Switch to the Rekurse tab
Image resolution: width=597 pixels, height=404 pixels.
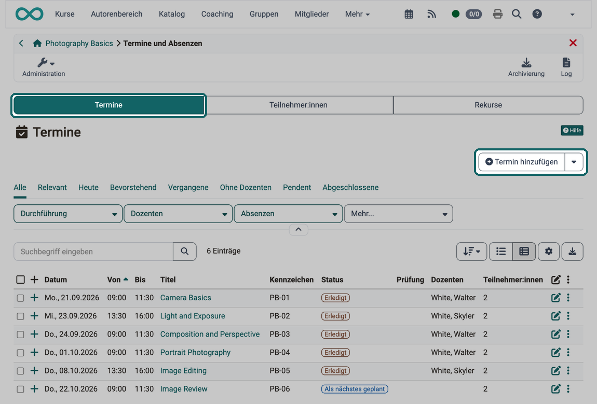pyautogui.click(x=488, y=105)
